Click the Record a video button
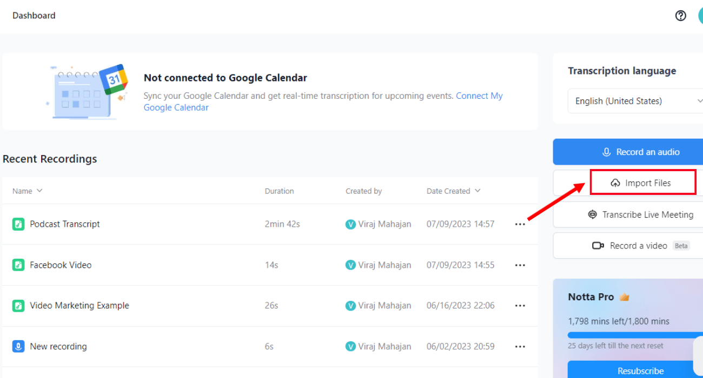The width and height of the screenshot is (703, 378). point(628,246)
